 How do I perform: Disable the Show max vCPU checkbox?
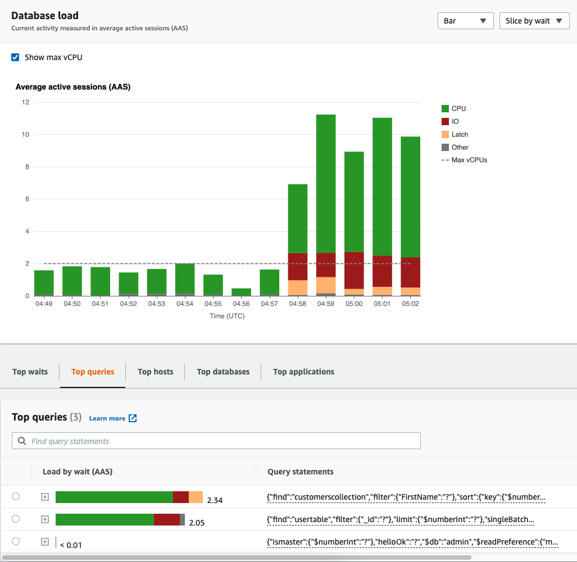(15, 57)
